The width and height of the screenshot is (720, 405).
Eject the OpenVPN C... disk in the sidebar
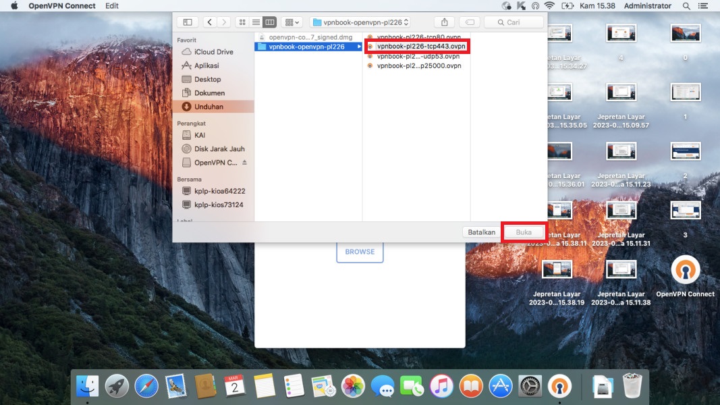click(x=245, y=163)
